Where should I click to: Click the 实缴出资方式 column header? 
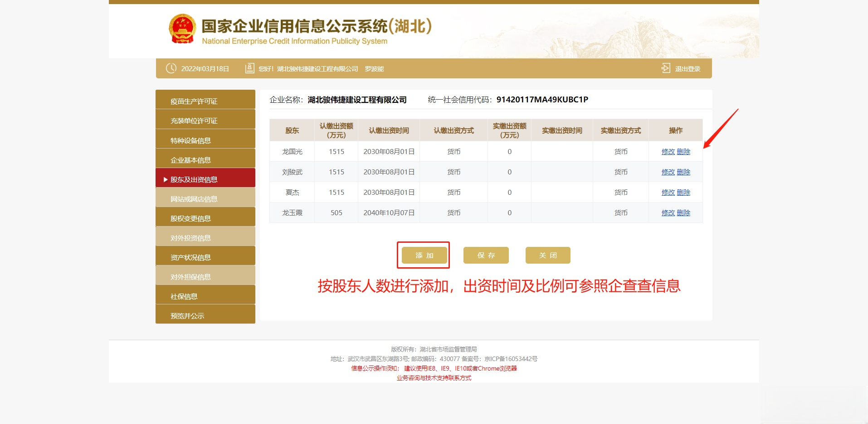click(x=621, y=130)
